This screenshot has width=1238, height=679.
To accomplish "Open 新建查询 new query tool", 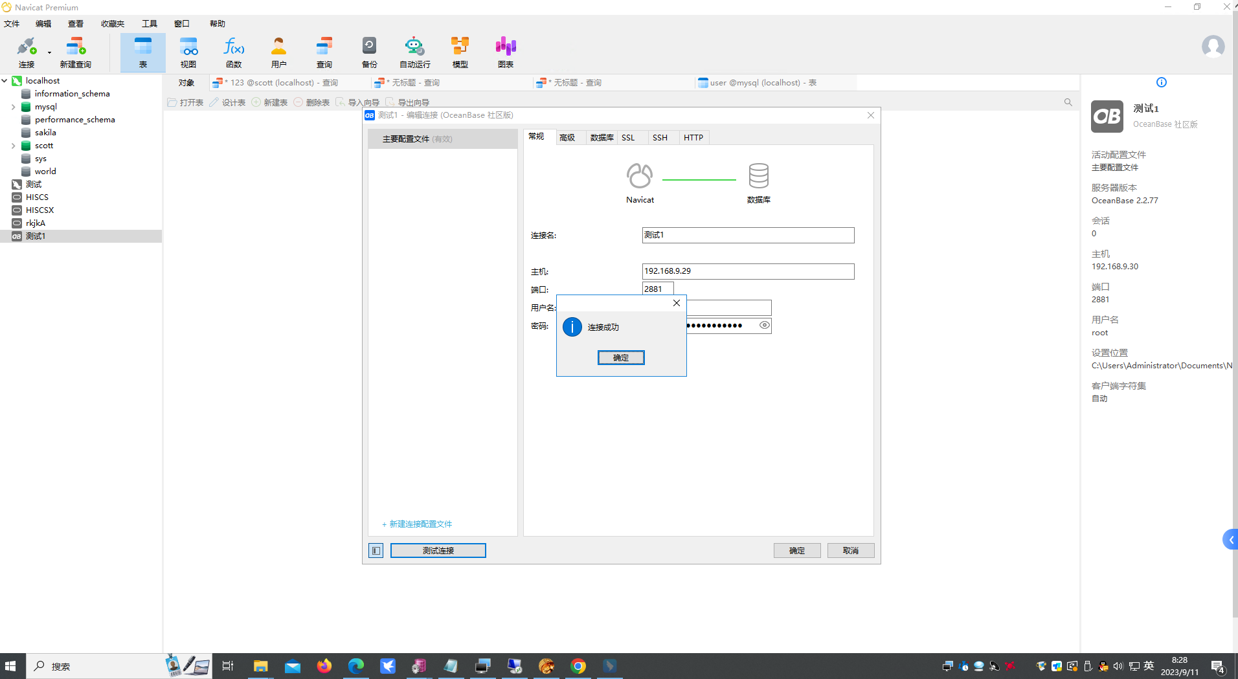I will 76,52.
